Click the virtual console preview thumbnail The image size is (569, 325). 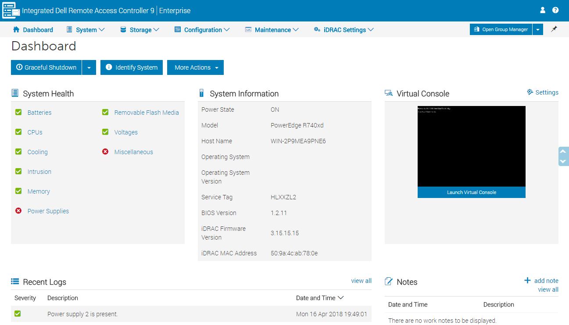pos(471,146)
